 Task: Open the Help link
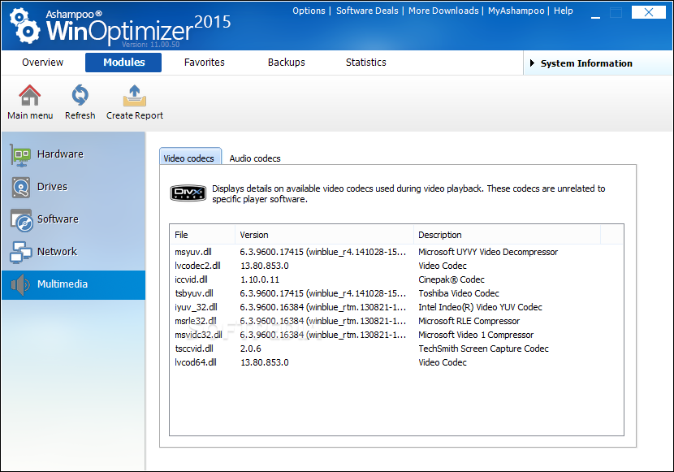tap(563, 11)
